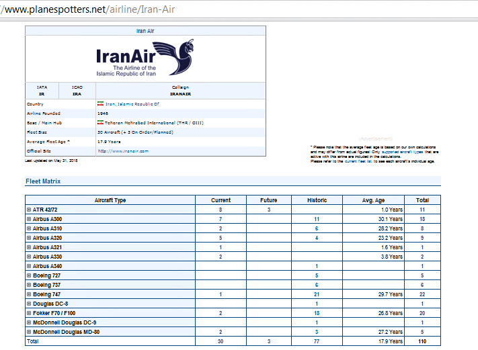Image resolution: width=478 pixels, height=350 pixels.
Task: Click Boeing 747 total count 22
Action: (422, 294)
